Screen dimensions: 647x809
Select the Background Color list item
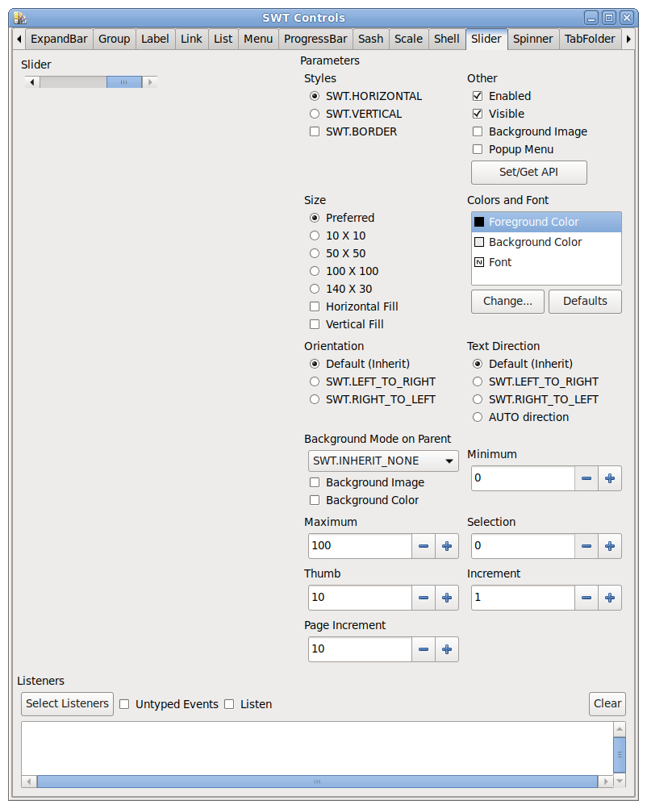(x=546, y=242)
